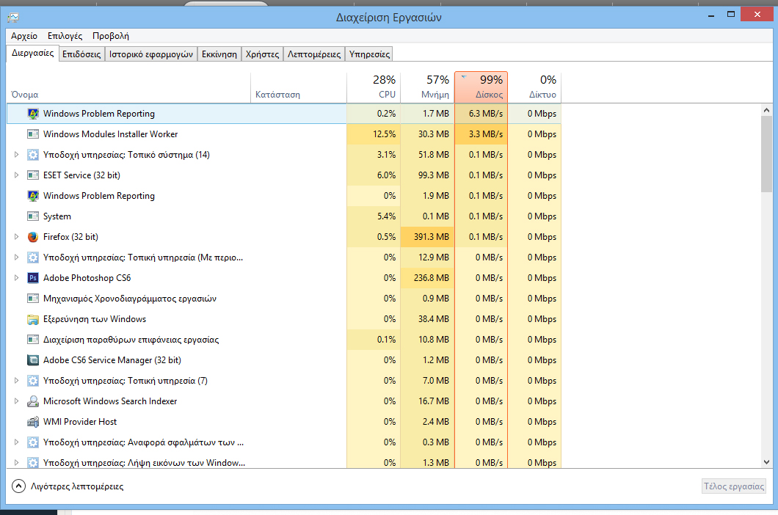Click the 99.3 MB memory value of ESET Service
Screen dimensions: 778x515
(427, 175)
